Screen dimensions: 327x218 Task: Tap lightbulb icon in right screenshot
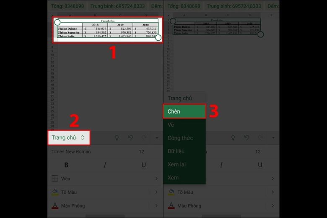233,138
